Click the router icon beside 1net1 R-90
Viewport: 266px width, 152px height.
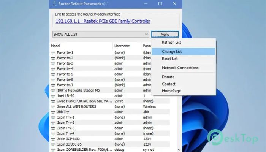[x=53, y=96]
